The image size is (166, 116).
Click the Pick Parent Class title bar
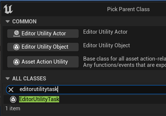128,9
